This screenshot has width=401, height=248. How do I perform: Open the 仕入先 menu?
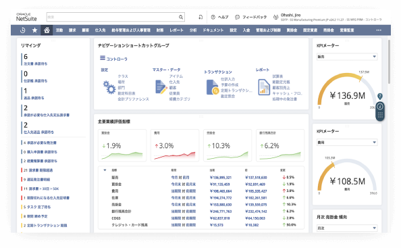point(100,30)
